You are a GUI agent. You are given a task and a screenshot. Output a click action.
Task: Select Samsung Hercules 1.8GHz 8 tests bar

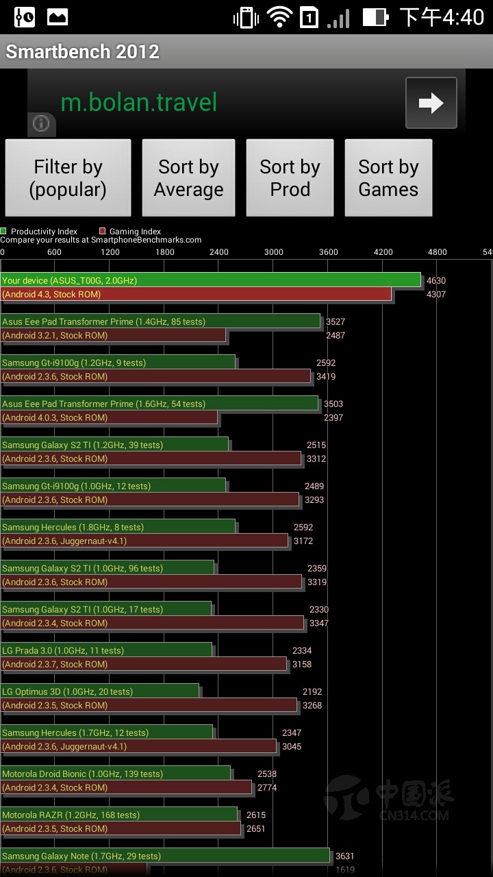tap(118, 527)
